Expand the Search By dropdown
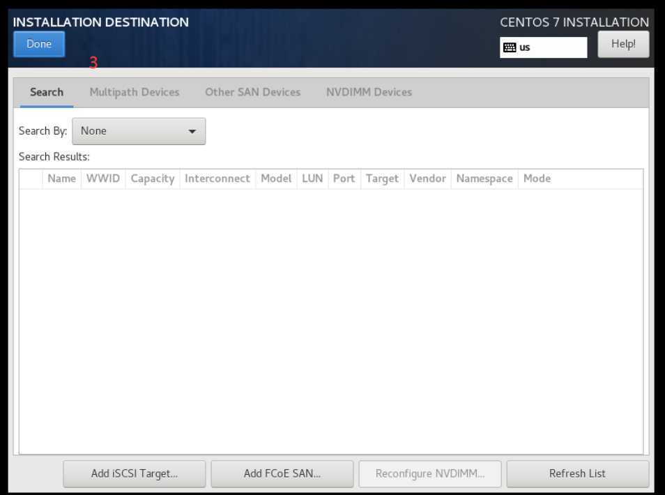 [x=139, y=131]
